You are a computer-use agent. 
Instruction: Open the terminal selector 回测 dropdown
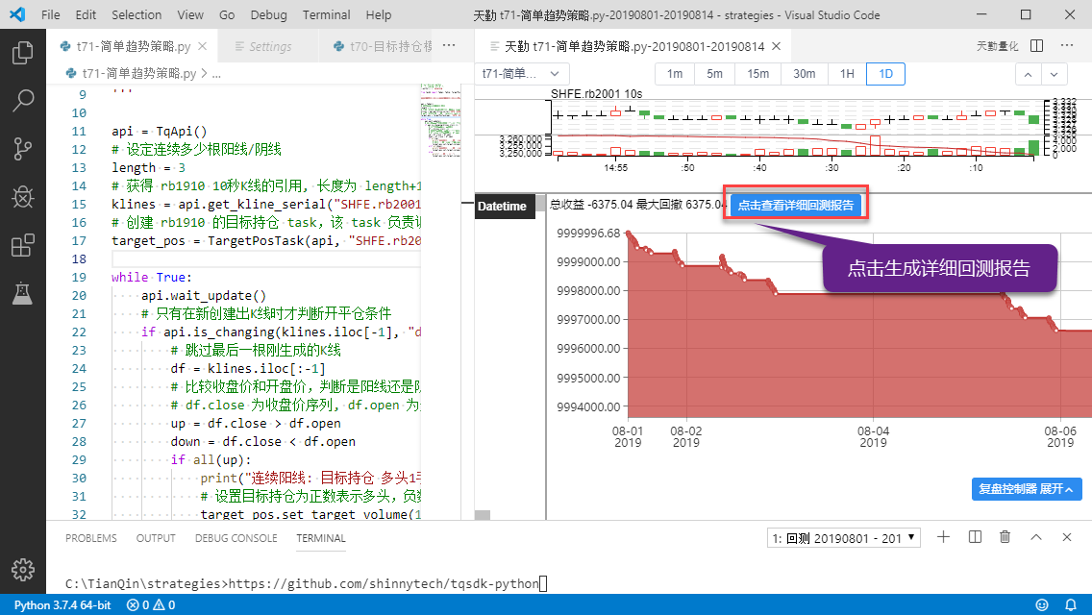(844, 538)
